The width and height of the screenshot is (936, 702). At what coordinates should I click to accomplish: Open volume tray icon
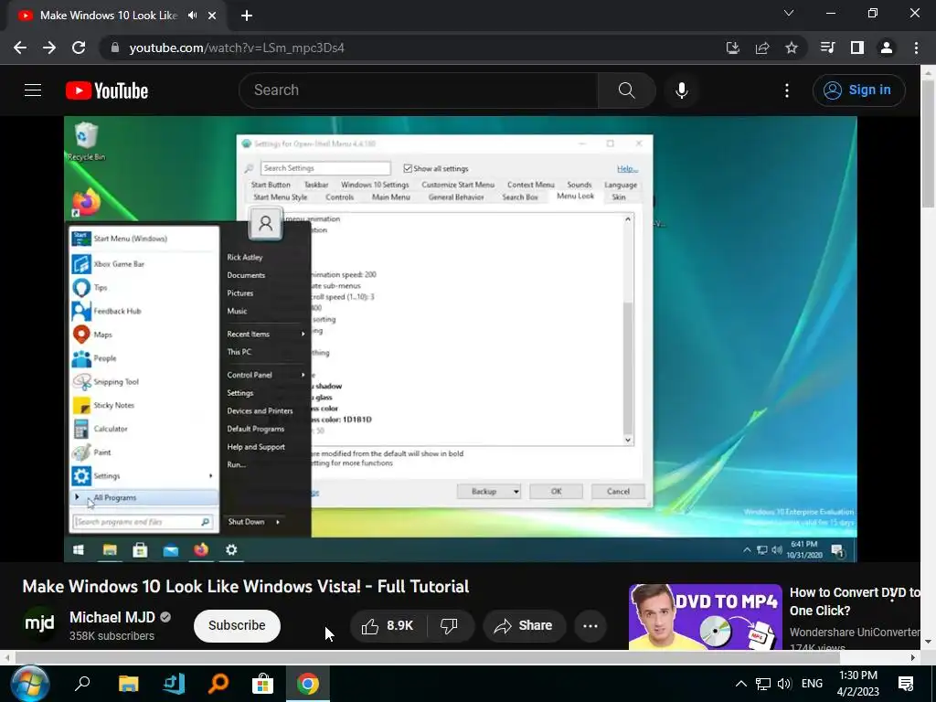[784, 684]
